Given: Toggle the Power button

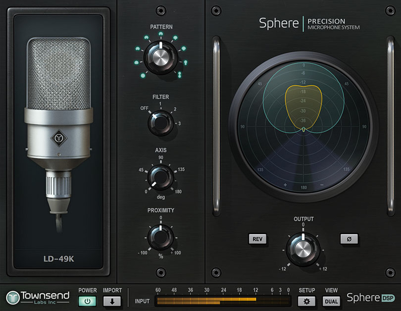Looking at the screenshot, I should 87,301.
